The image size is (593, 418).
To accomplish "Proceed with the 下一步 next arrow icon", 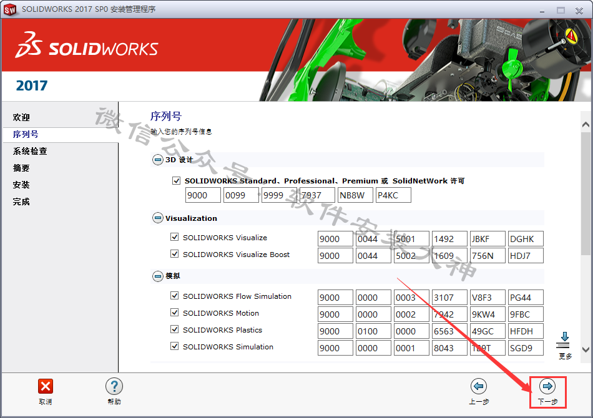I will (x=547, y=386).
